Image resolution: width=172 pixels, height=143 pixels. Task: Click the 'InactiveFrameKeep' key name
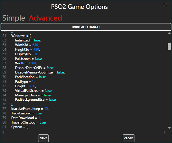[26, 109]
